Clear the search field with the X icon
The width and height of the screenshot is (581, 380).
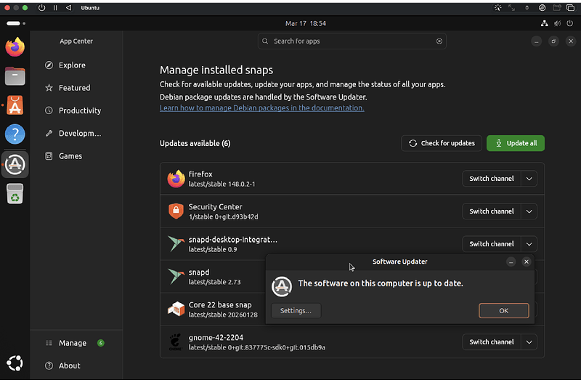pos(439,41)
